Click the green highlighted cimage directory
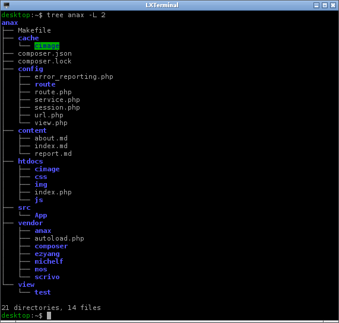Screen dimensions: 339x323 (47, 46)
